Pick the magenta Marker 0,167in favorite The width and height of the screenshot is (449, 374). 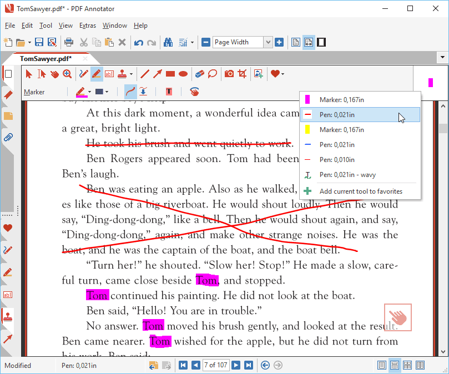360,100
